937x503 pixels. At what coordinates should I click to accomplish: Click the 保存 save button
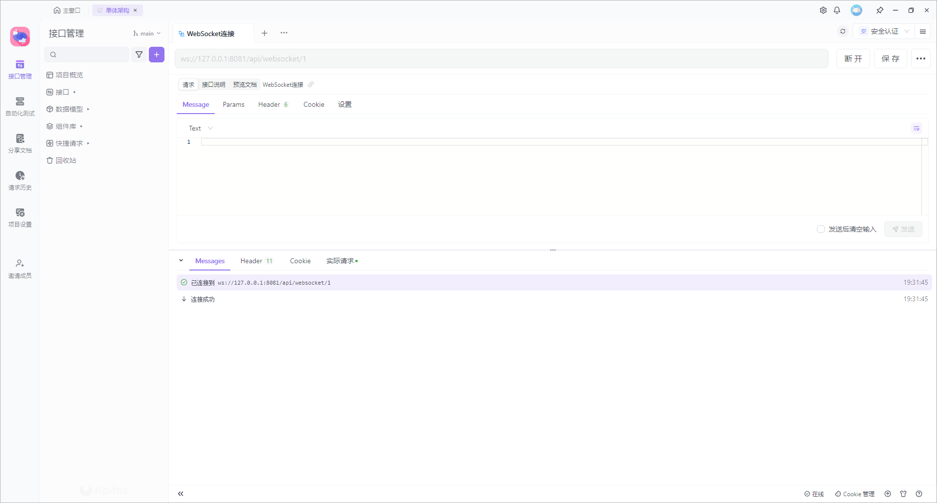point(890,58)
